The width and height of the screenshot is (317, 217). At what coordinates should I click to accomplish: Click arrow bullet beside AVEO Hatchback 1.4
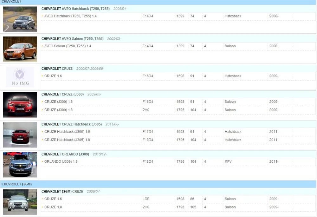point(42,16)
